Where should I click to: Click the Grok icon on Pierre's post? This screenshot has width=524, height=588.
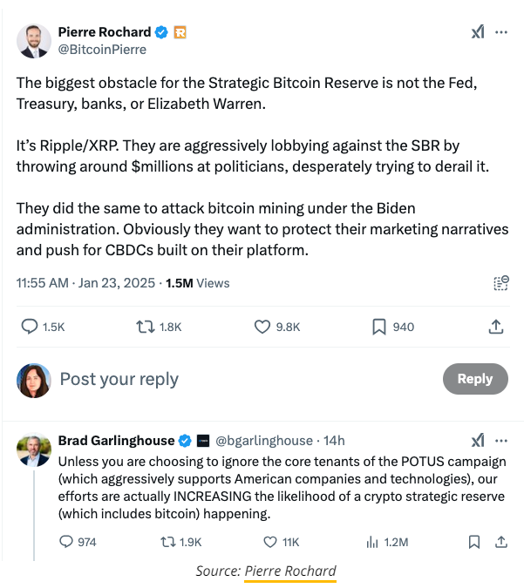tap(478, 32)
